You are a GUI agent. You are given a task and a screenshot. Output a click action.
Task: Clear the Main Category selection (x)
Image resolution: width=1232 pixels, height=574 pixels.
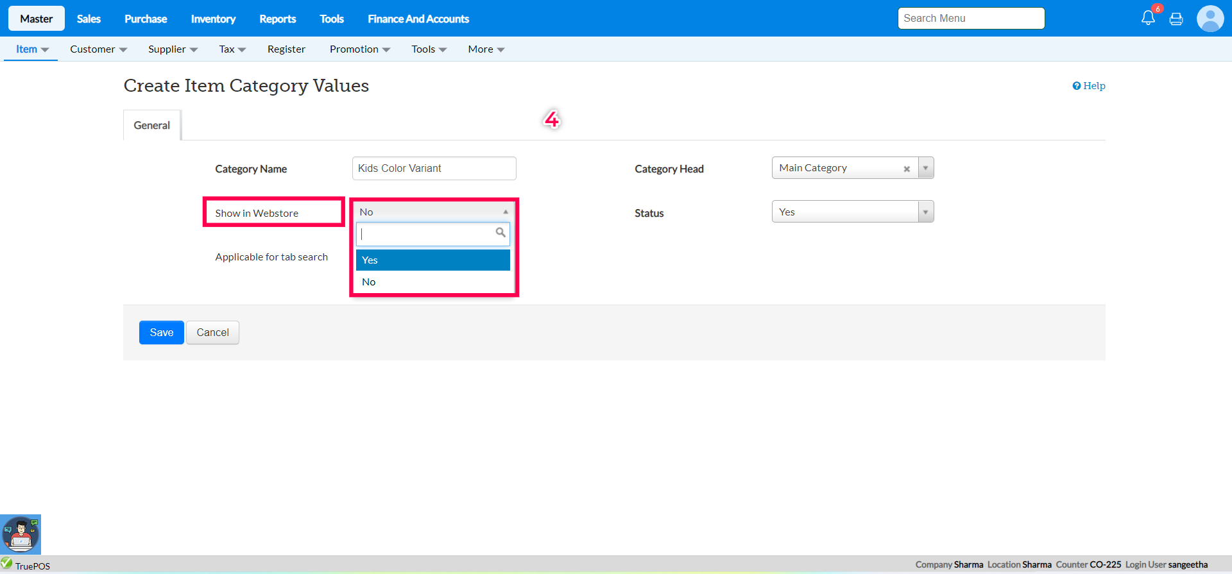pos(907,169)
